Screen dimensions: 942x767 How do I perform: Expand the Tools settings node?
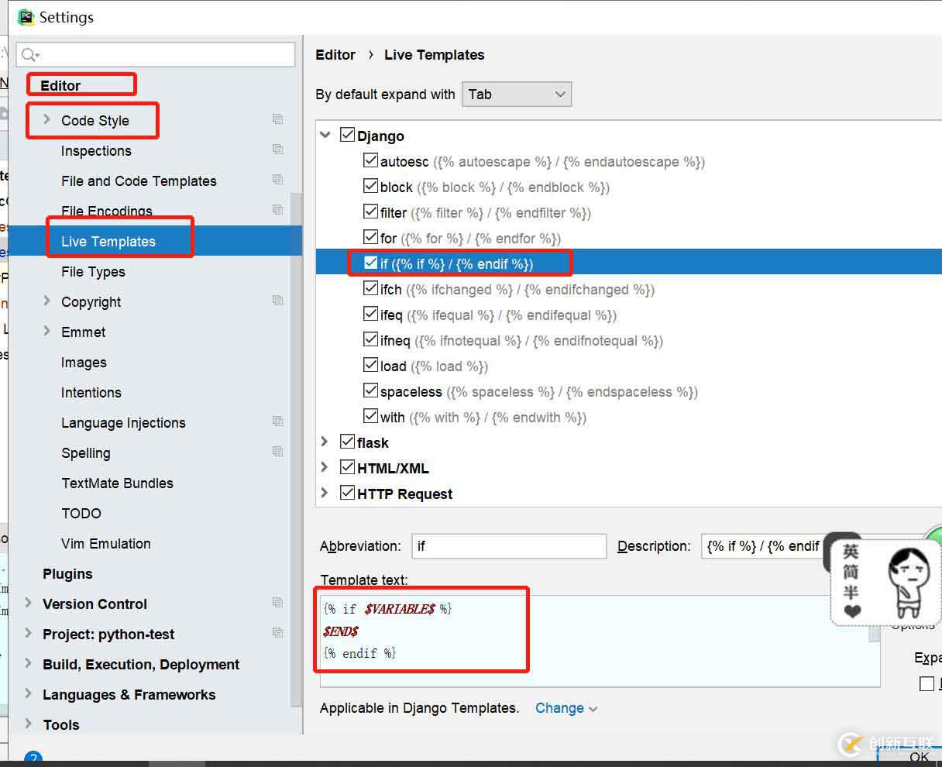(29, 724)
